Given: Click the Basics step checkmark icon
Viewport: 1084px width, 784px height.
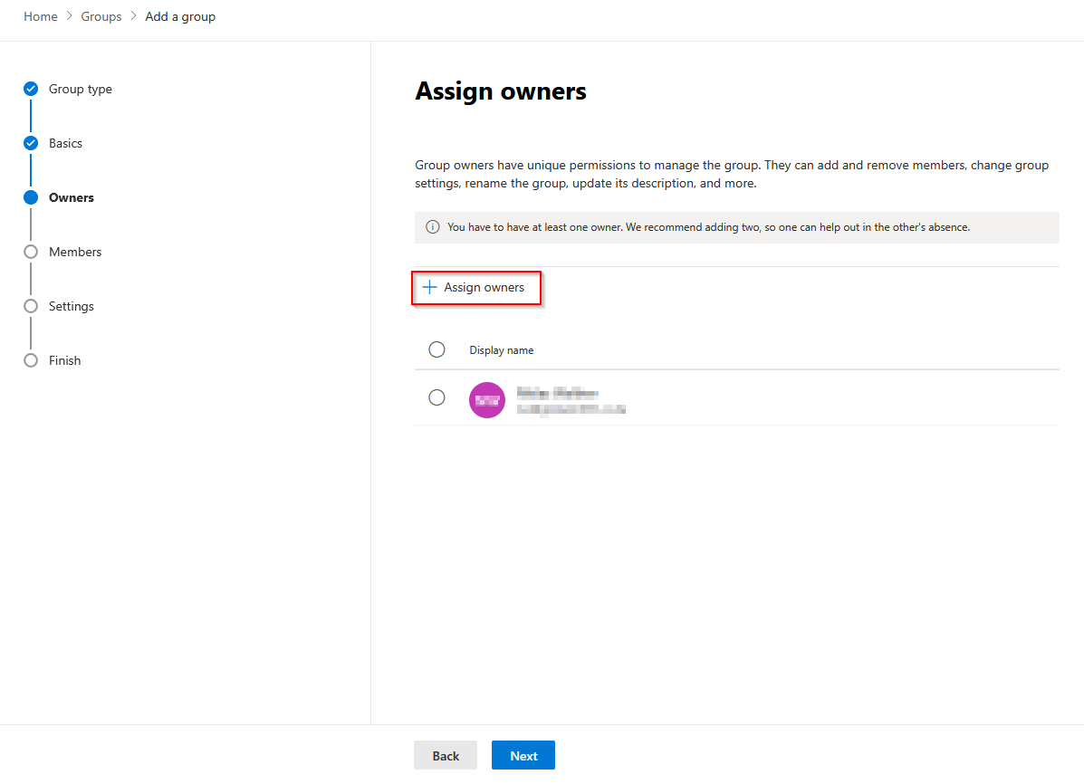Looking at the screenshot, I should (31, 143).
